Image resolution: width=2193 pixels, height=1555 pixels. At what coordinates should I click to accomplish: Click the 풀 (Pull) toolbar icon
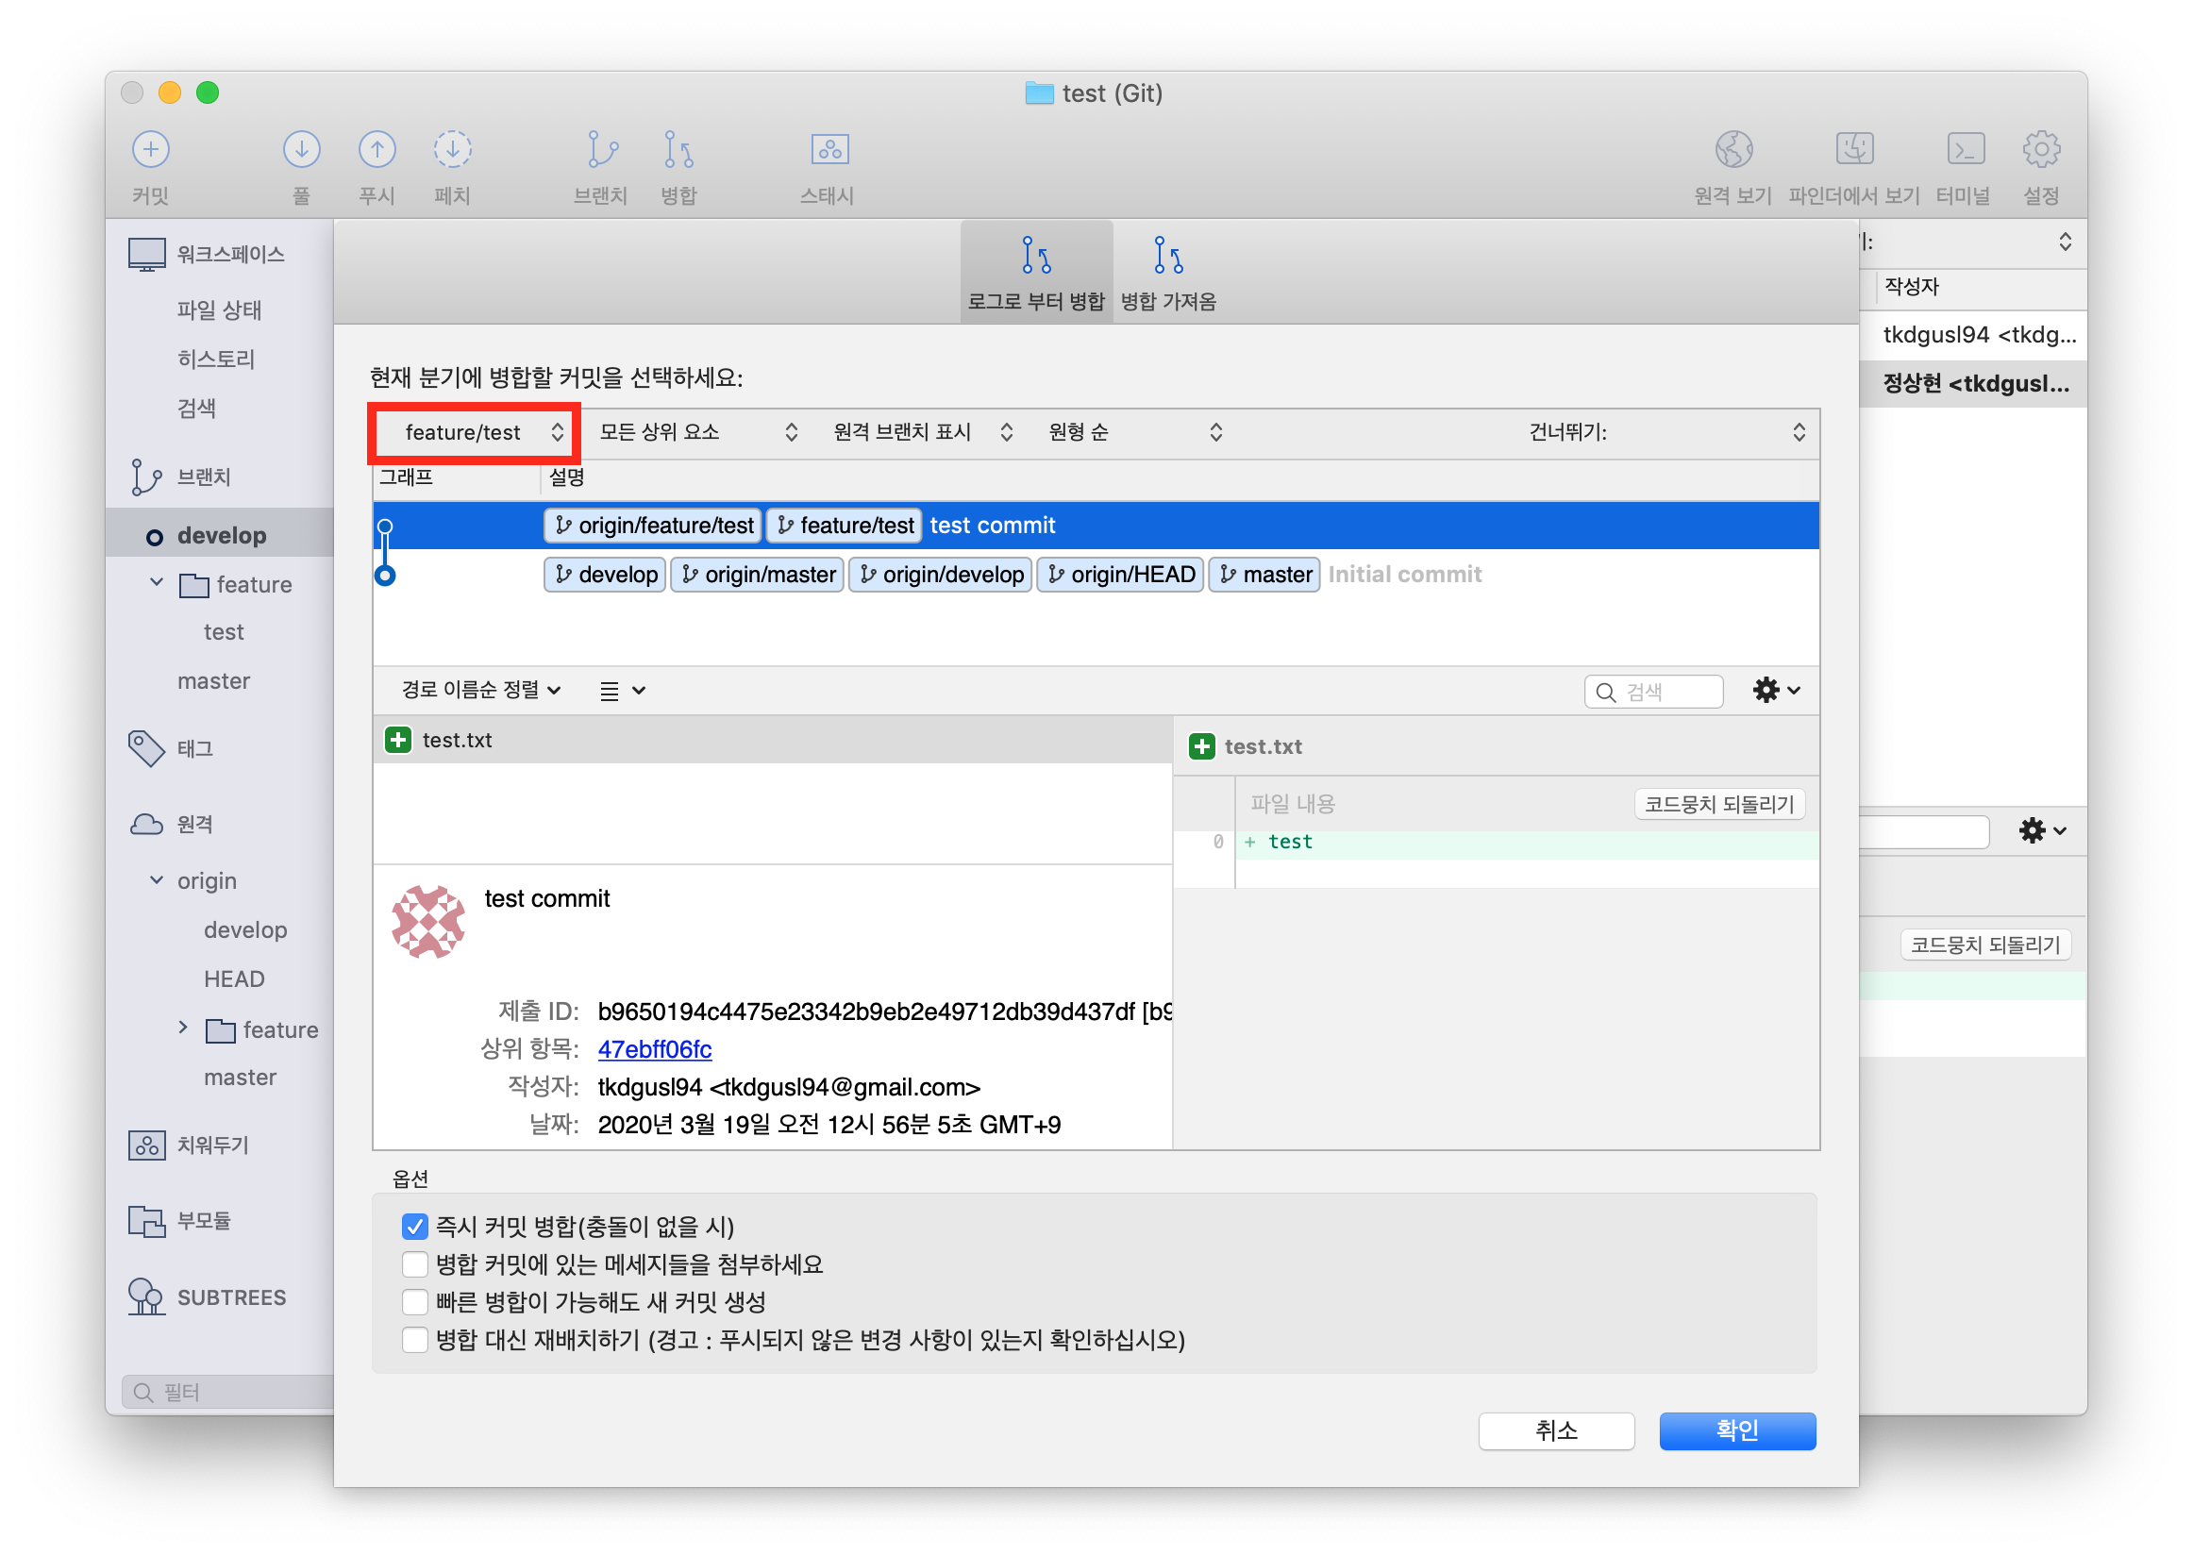pos(301,150)
